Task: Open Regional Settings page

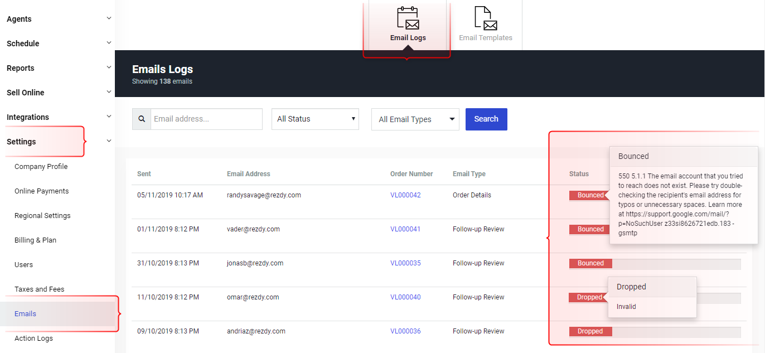Action: pos(42,215)
